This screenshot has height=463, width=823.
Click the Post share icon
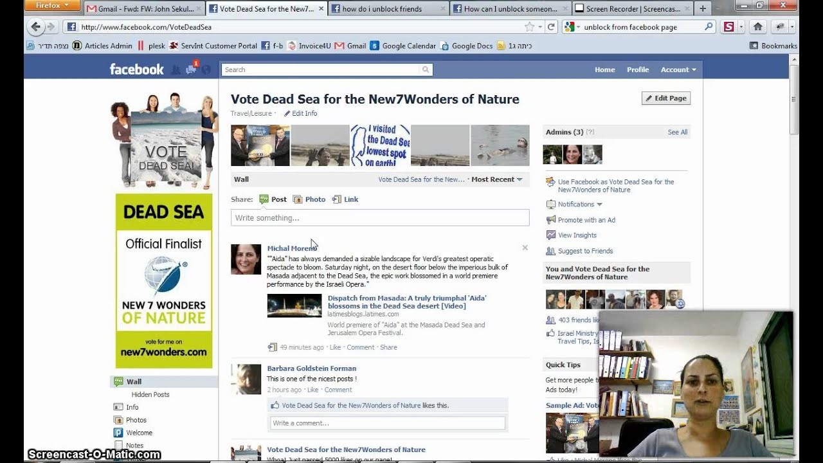[x=264, y=199]
